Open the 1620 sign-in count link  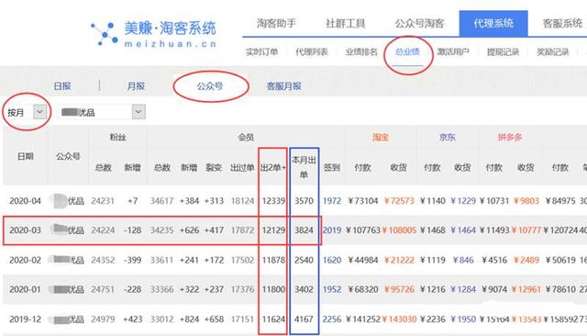pos(332,260)
